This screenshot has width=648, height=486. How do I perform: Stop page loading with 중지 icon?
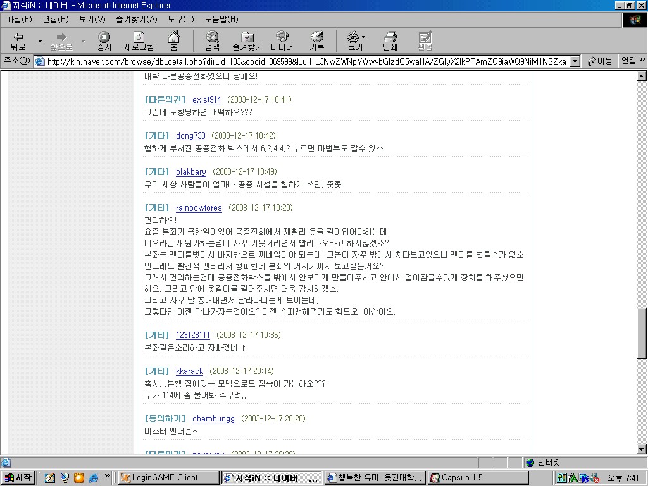click(104, 41)
